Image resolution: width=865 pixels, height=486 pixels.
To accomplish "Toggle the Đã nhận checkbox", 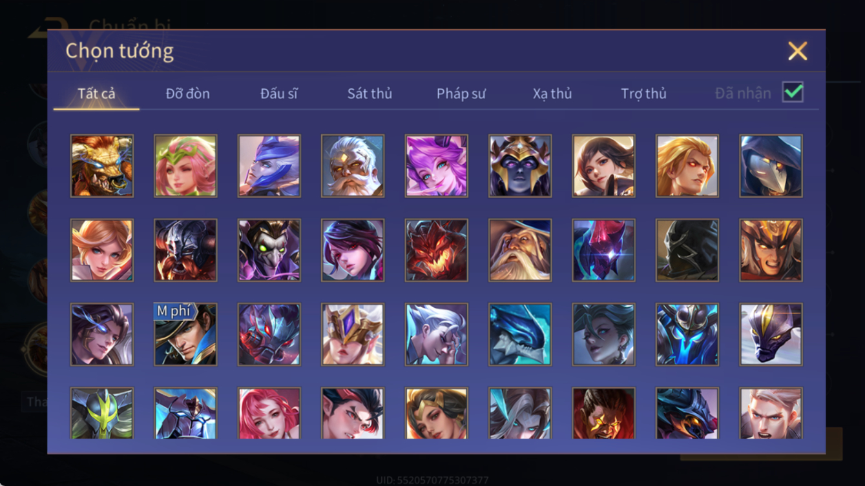I will point(793,92).
